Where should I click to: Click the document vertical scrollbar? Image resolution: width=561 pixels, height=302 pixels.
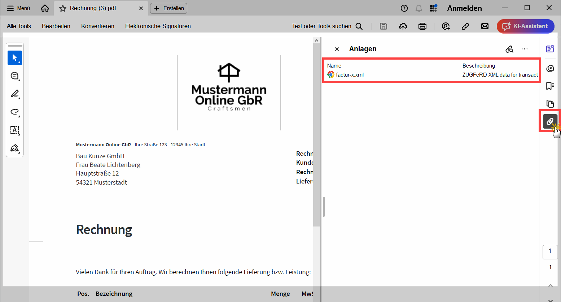coord(316,135)
